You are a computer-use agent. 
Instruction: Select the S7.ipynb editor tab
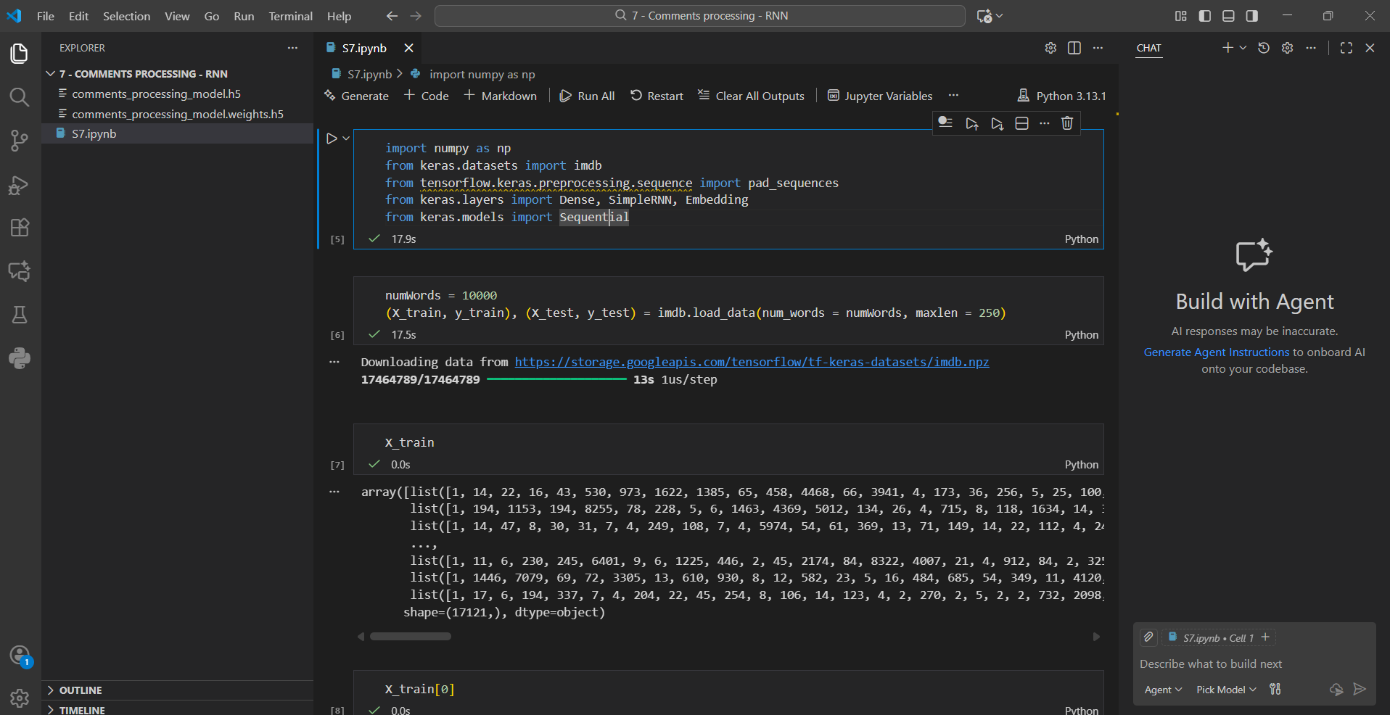[364, 48]
